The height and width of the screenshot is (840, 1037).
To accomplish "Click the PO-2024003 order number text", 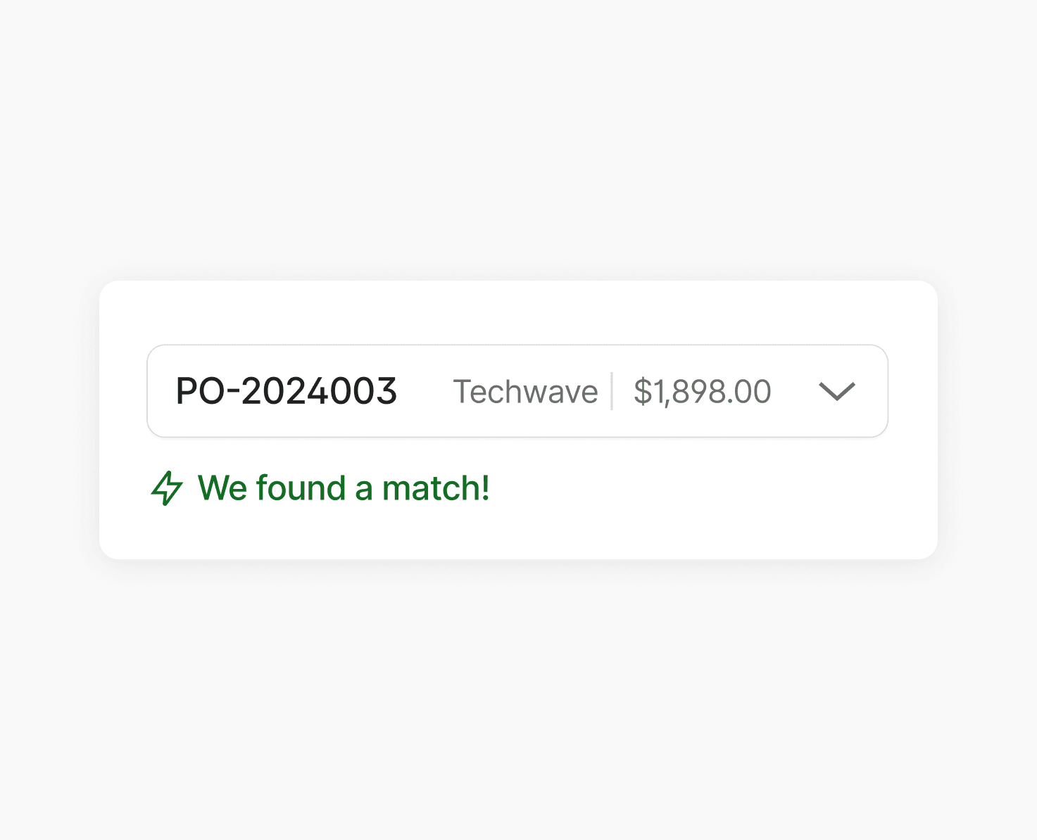I will click(286, 391).
